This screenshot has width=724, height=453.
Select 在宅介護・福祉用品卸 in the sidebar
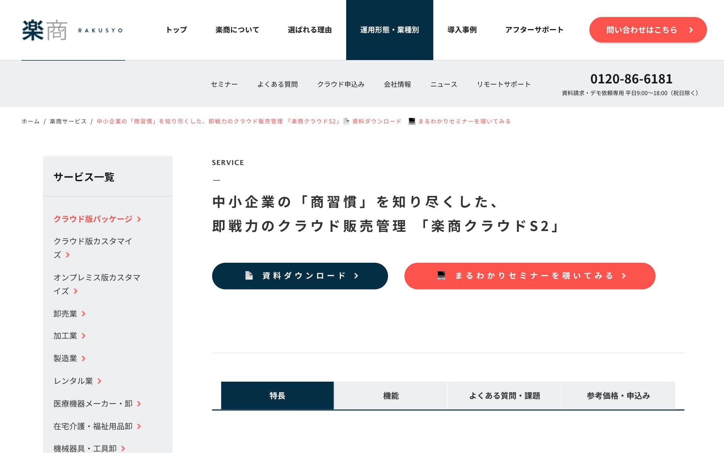coord(93,426)
